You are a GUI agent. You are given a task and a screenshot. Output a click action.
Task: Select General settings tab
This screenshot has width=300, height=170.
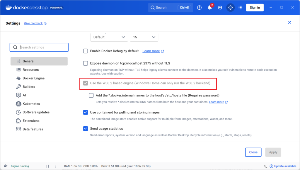(x=39, y=61)
